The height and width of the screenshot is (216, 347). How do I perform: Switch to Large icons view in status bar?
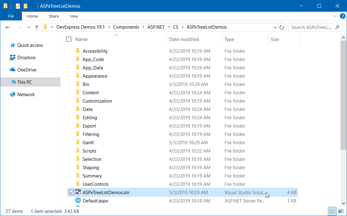point(341,211)
